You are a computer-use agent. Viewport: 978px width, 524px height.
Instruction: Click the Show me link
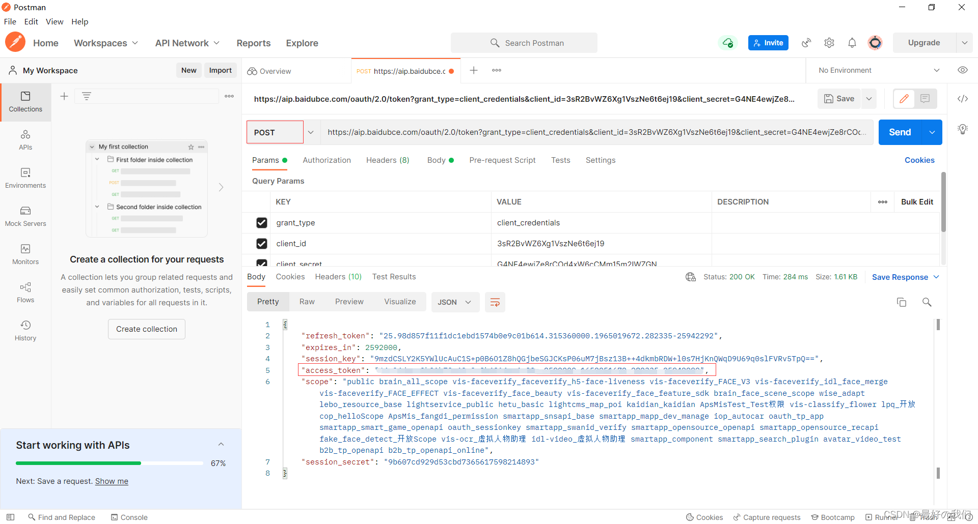[112, 481]
